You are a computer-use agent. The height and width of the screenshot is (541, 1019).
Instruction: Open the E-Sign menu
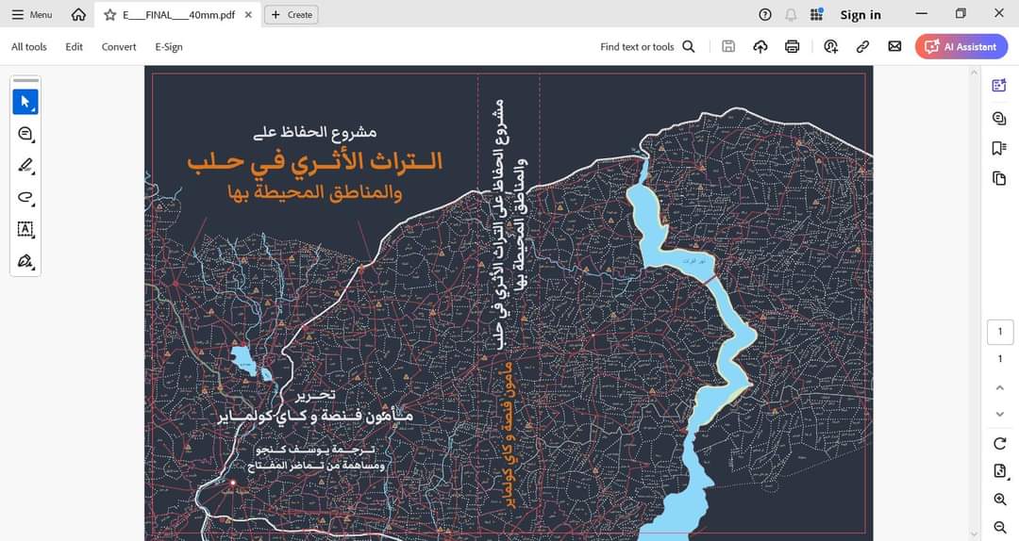(169, 47)
